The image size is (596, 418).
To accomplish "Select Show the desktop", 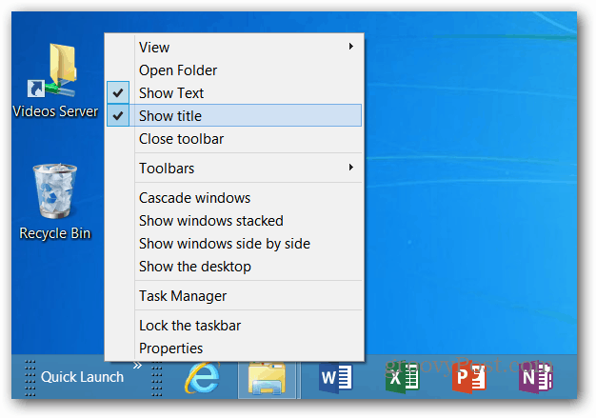I will 234,267.
